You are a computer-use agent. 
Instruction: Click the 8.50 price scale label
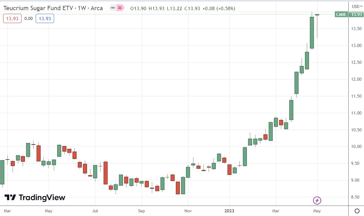pyautogui.click(x=356, y=197)
